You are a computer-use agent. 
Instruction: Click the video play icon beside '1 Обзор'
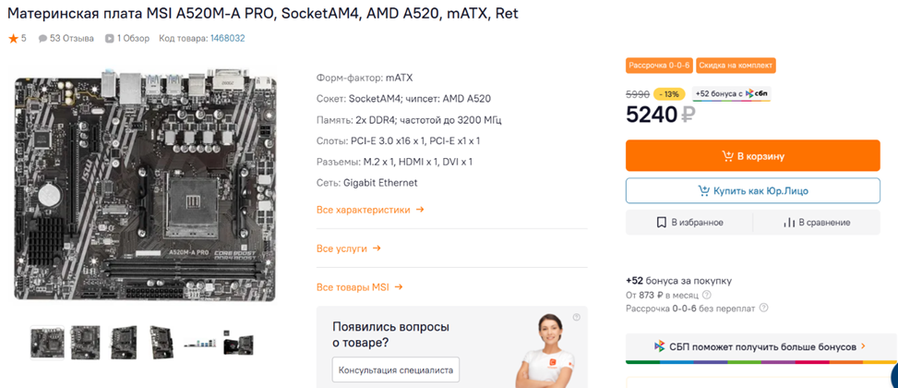[x=110, y=39]
